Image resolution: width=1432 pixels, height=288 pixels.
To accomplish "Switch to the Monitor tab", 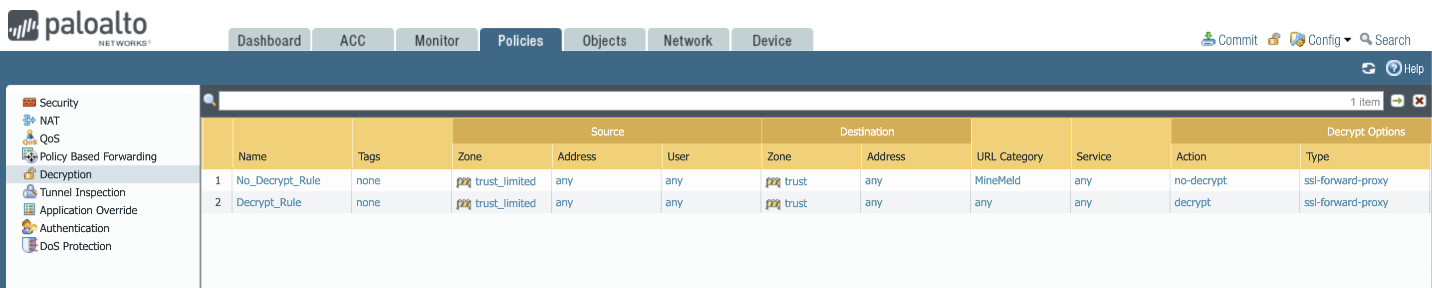I will [x=437, y=40].
